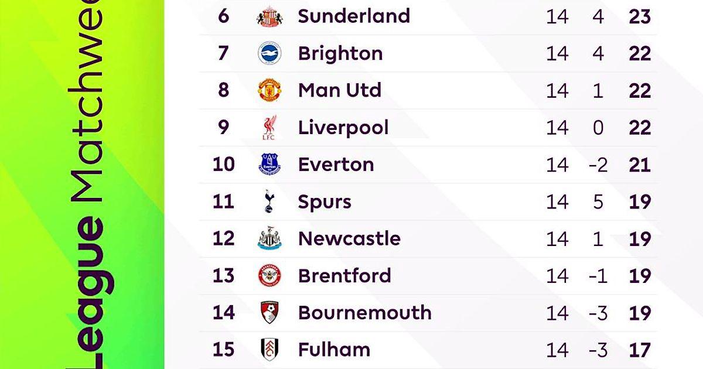
Task: Click the Spurs cockerel logo
Action: point(269,202)
